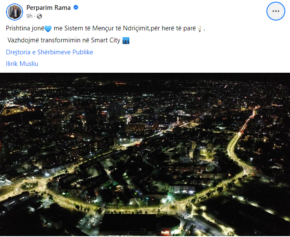The image size is (290, 237).
Task: Click the blue heart emoji
Action: coord(48,29)
